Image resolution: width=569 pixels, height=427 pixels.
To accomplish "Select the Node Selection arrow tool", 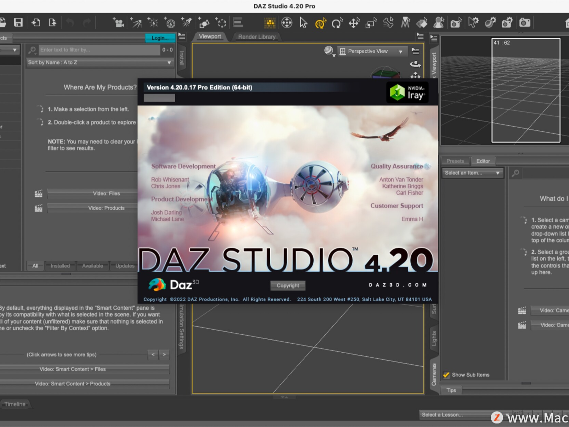I will (x=303, y=22).
